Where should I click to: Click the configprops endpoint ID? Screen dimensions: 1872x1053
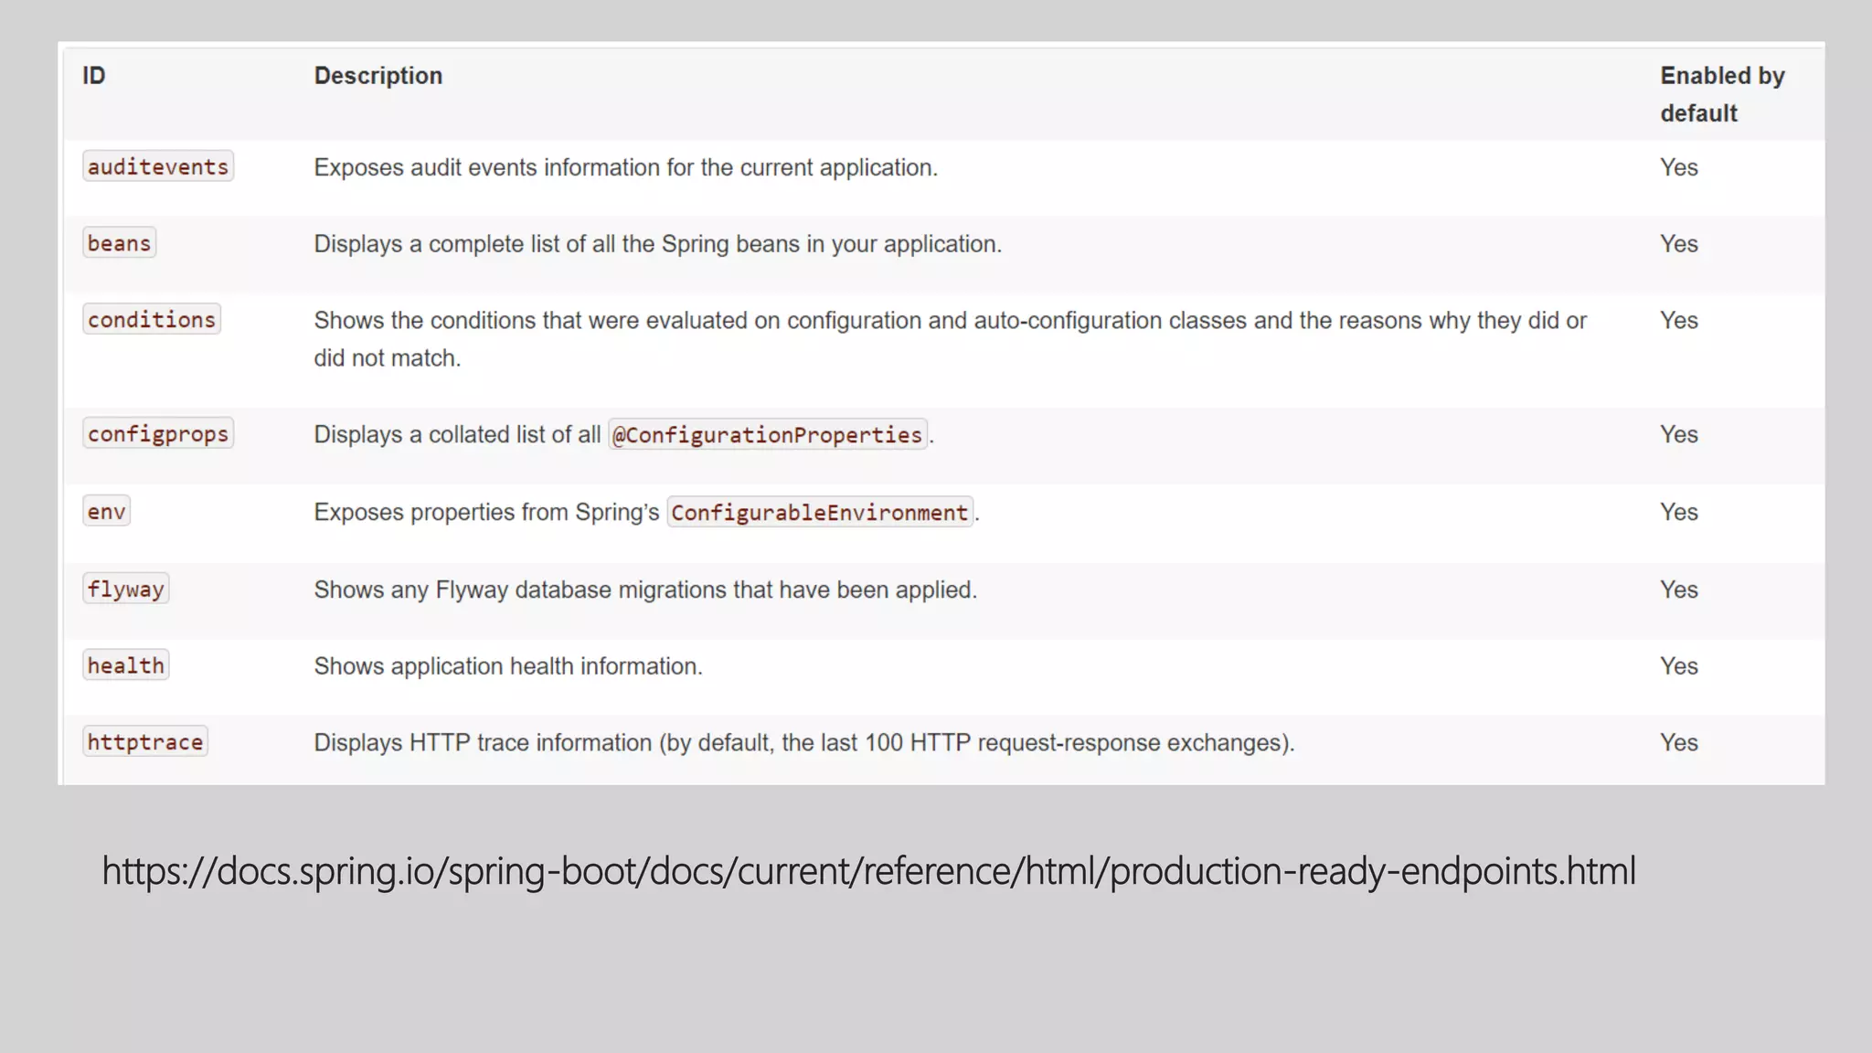(x=158, y=433)
